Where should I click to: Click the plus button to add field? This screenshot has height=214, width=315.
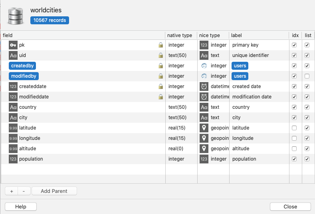pos(11,191)
